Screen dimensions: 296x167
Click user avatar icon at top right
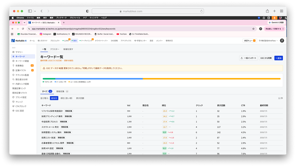(x=282, y=41)
